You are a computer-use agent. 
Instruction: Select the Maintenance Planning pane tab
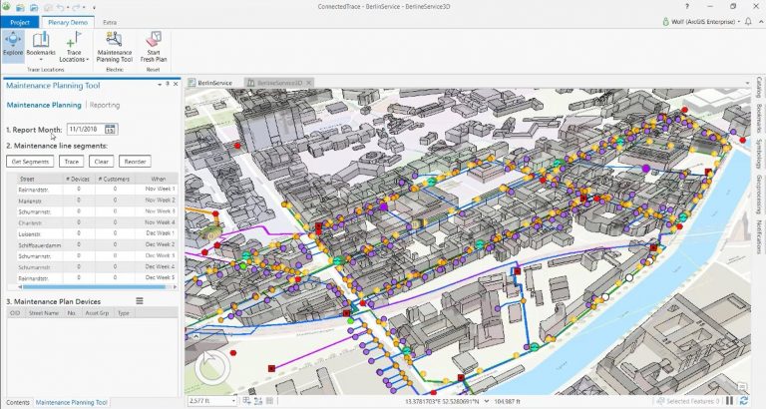72,403
